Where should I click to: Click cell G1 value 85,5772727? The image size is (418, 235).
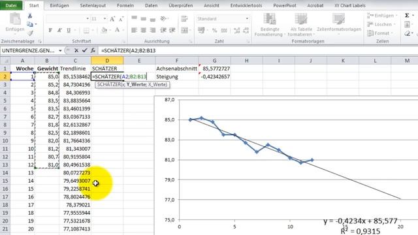pos(215,69)
